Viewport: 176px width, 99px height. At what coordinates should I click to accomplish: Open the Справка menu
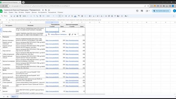click(60, 12)
